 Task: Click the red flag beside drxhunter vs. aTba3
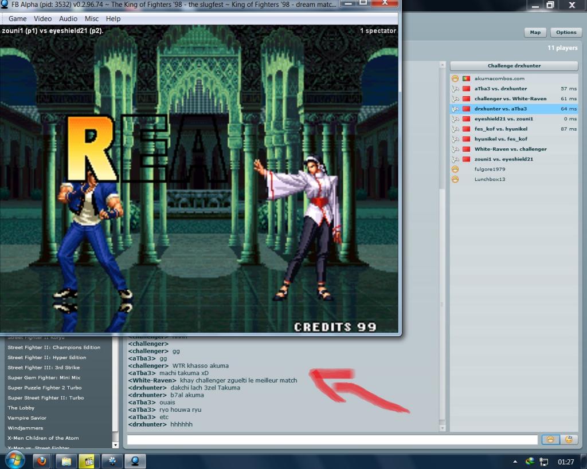coord(466,109)
